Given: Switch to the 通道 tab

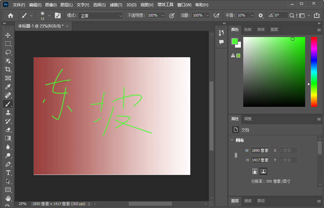Looking at the screenshot, I should click(248, 201).
